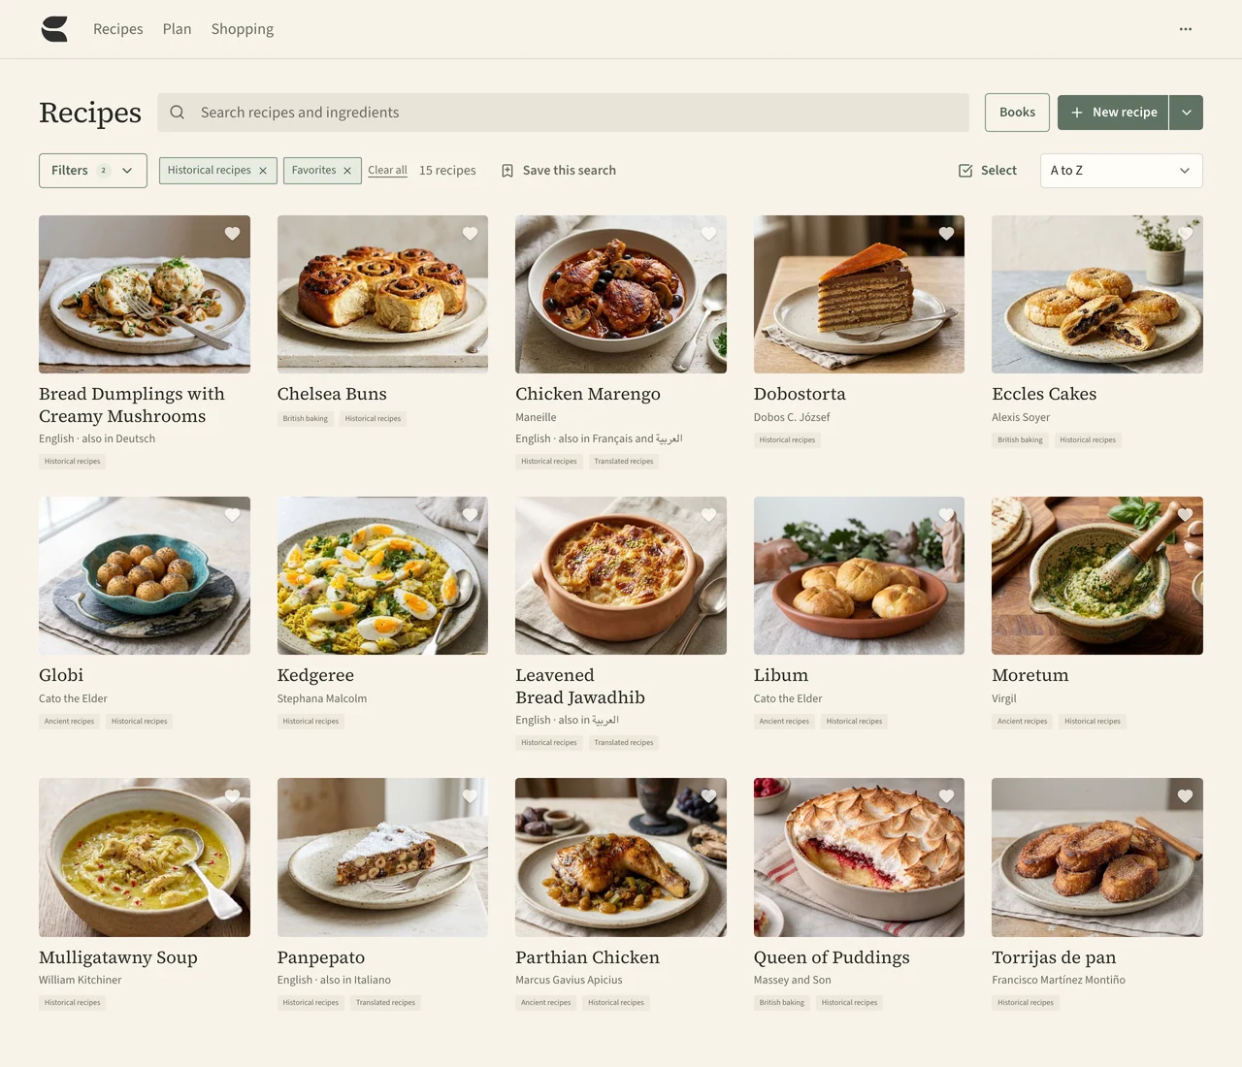Click Ancient recipes tag under Globi
This screenshot has width=1242, height=1067.
(69, 722)
